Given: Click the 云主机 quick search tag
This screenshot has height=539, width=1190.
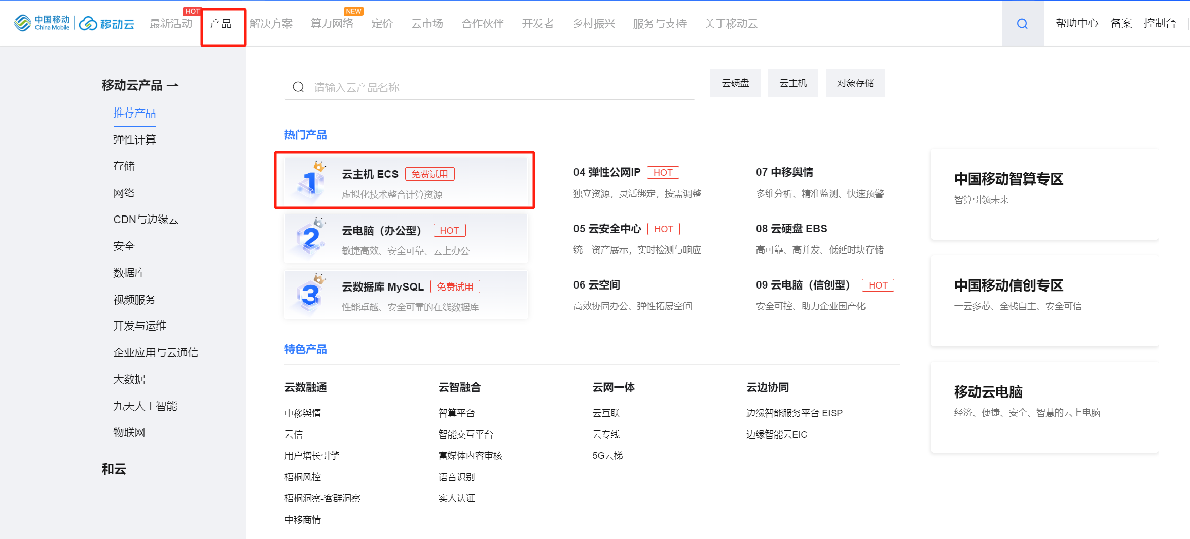Looking at the screenshot, I should (x=793, y=83).
